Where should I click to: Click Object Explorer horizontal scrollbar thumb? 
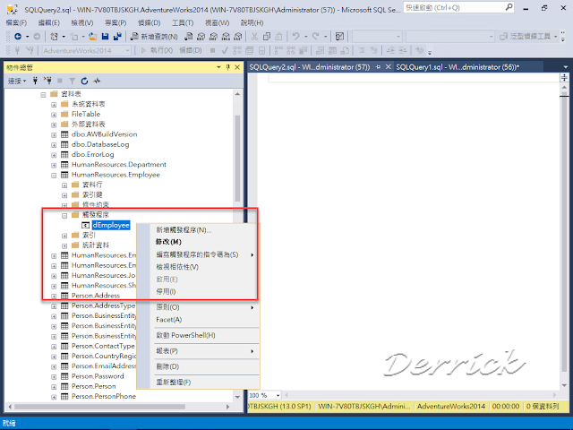[99, 407]
